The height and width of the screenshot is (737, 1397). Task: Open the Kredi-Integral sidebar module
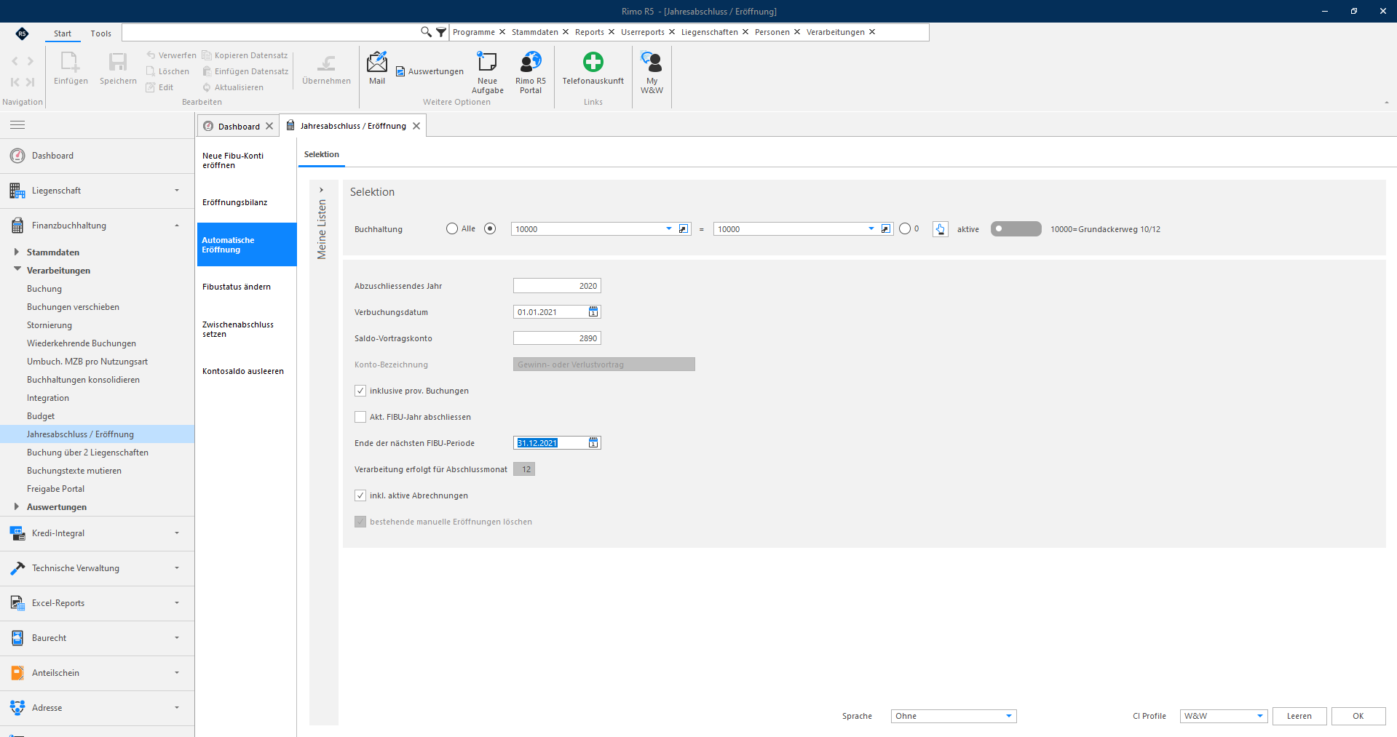pyautogui.click(x=97, y=533)
